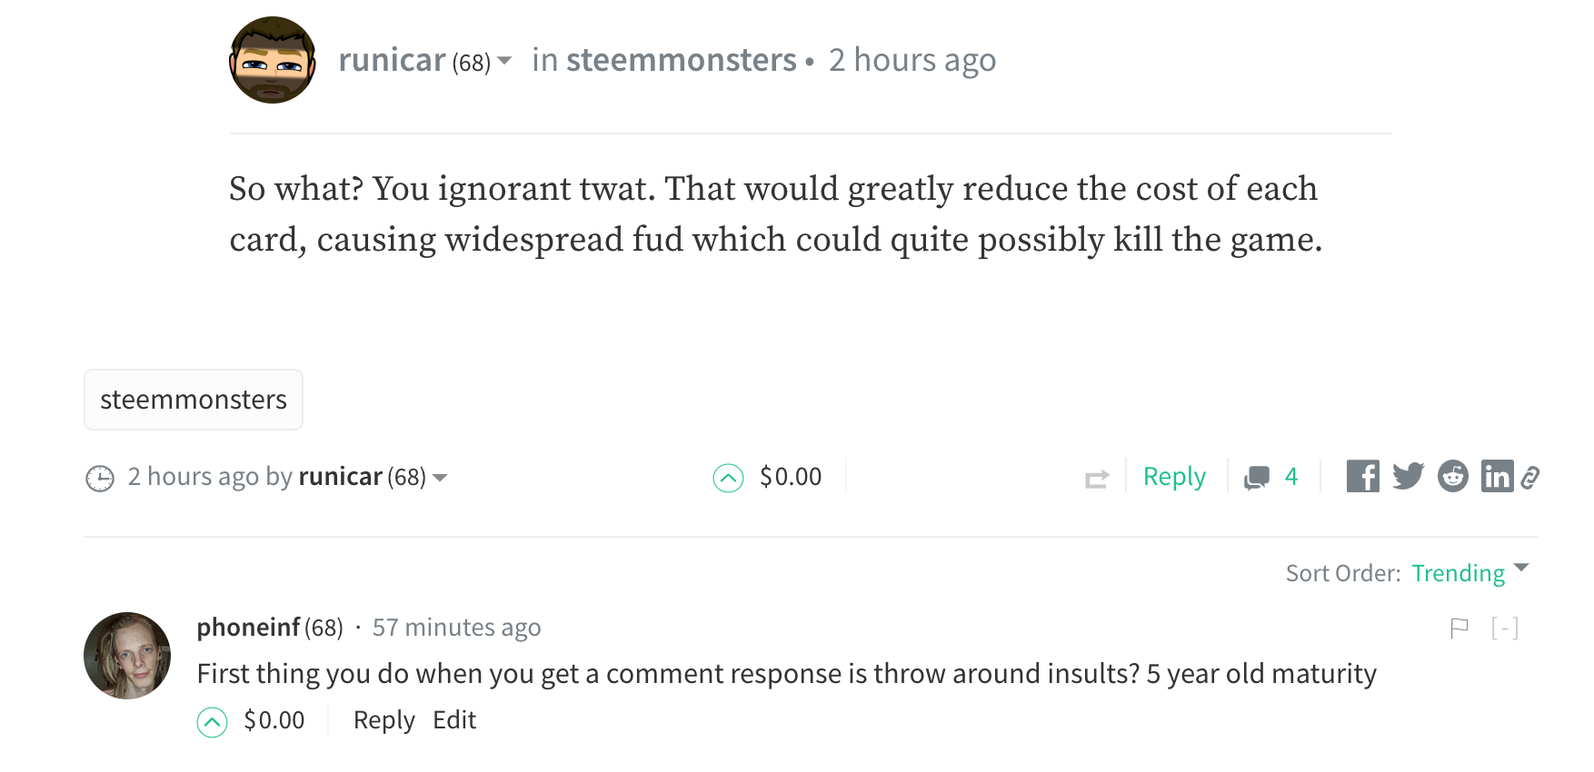Share the post on Reddit
Image resolution: width=1594 pixels, height=772 pixels.
1453,476
